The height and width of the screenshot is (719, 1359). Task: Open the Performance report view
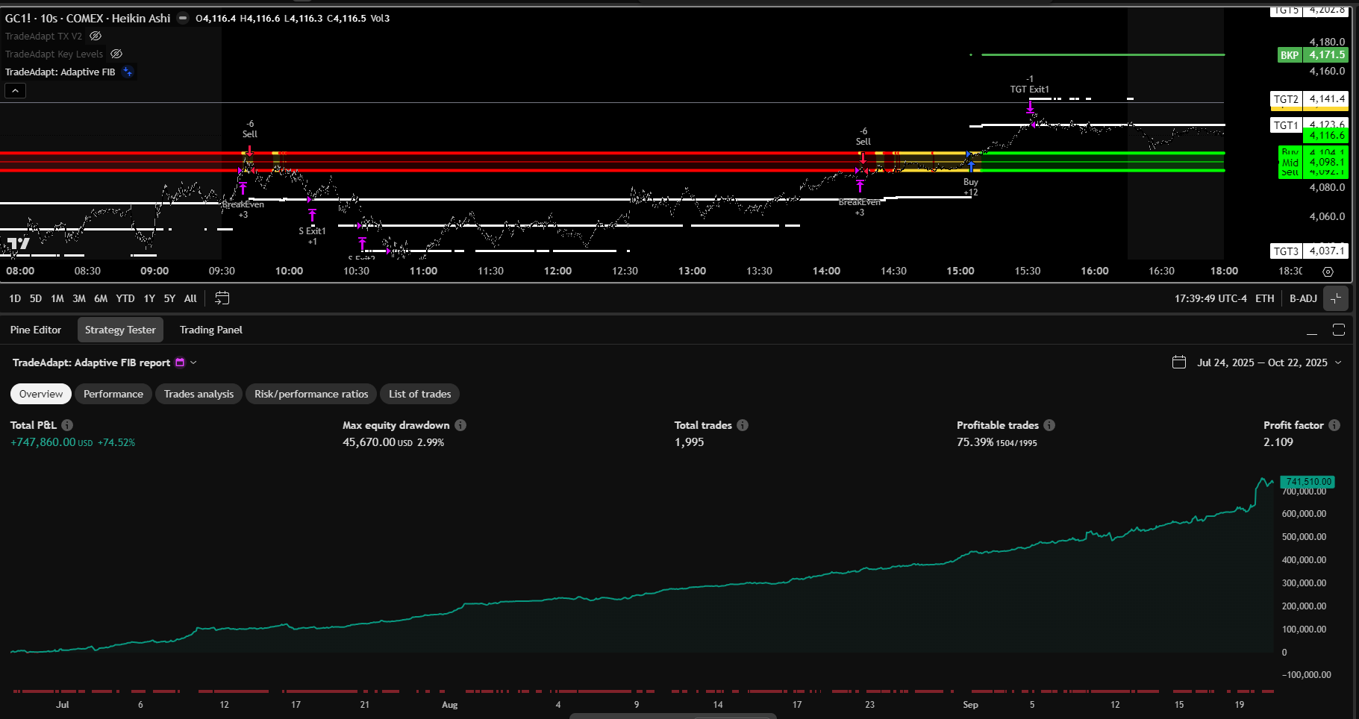pyautogui.click(x=113, y=394)
